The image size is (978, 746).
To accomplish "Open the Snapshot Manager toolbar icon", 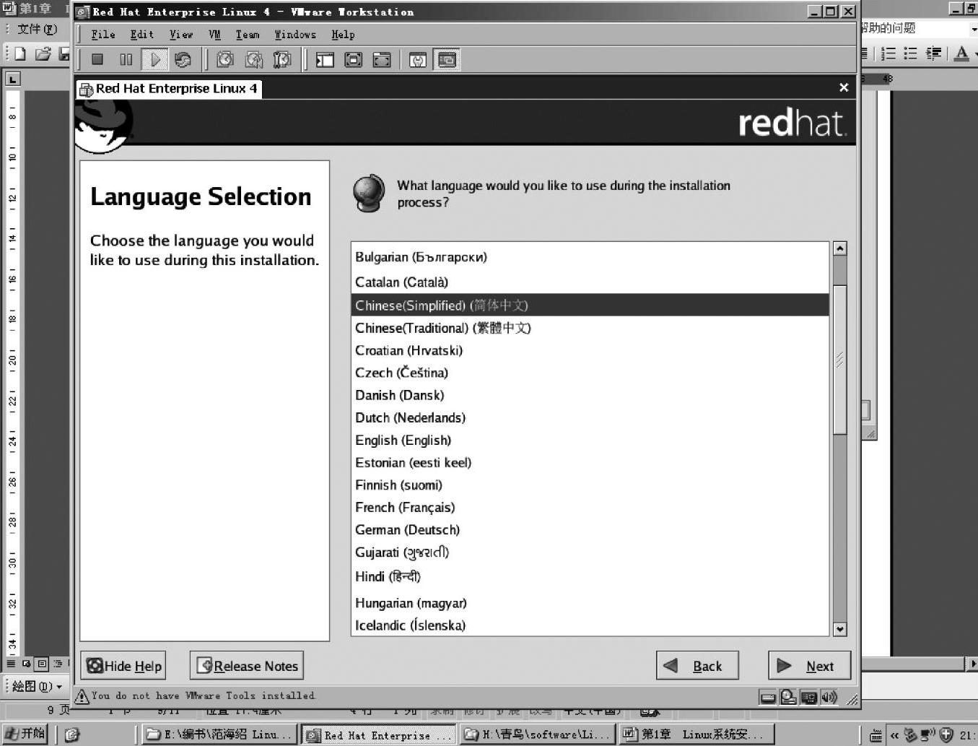I will click(282, 60).
